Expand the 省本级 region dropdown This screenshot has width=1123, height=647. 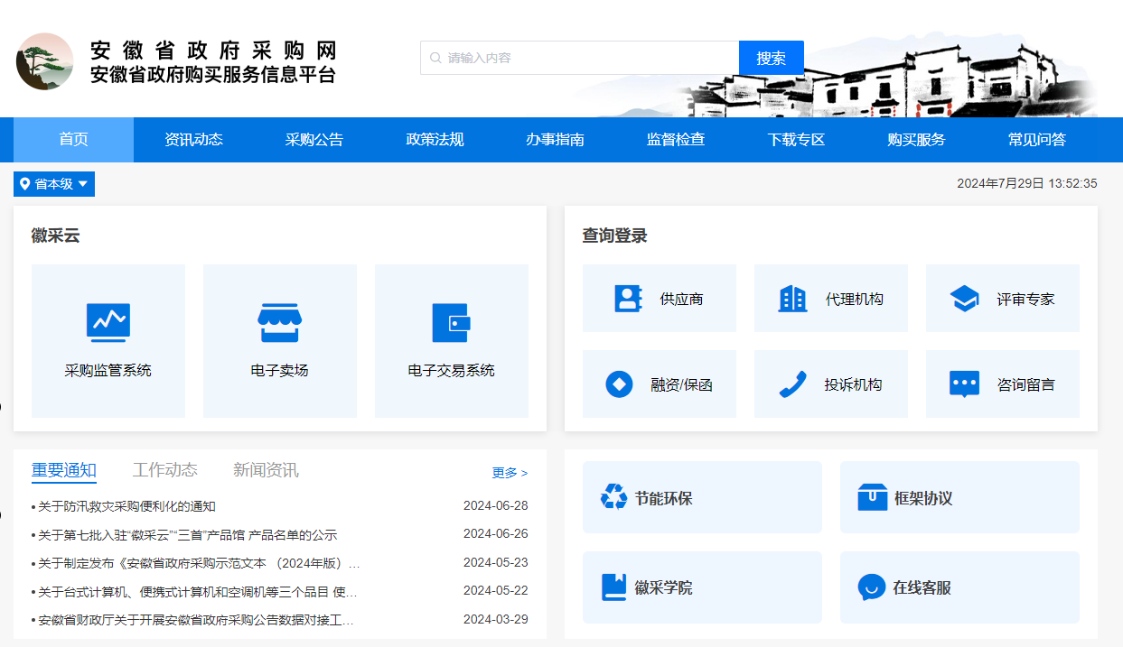click(53, 183)
